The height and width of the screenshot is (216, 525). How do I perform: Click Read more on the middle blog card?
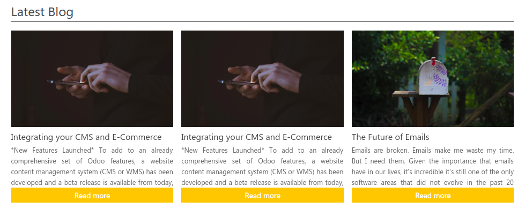tap(262, 195)
